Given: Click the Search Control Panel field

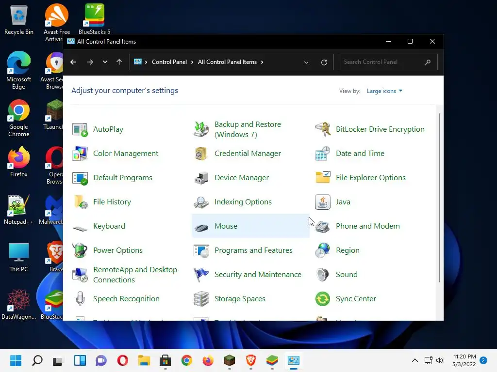Looking at the screenshot, I should 389,62.
